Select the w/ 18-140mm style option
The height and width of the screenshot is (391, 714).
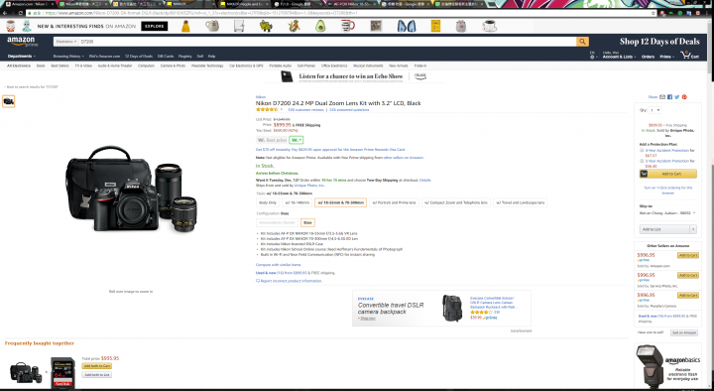297,202
